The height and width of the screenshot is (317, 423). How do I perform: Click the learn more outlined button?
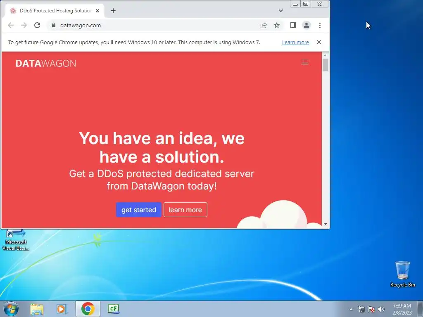coord(185,210)
